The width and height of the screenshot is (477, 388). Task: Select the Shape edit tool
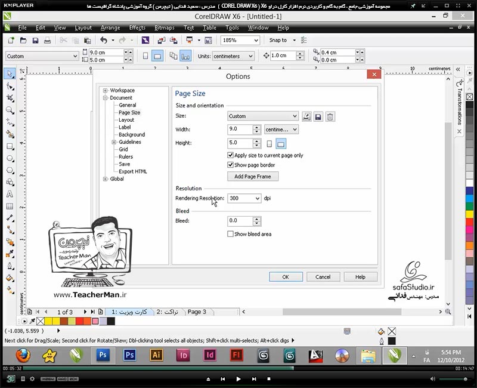click(10, 86)
